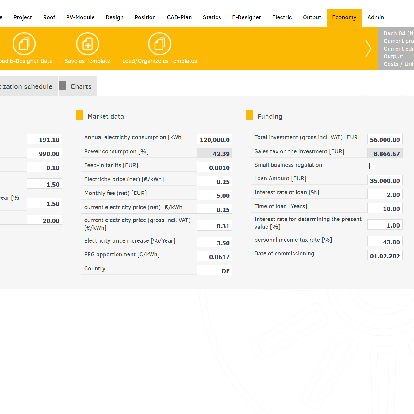Click the Save as Template icon
This screenshot has height=414, width=414.
pos(87,44)
